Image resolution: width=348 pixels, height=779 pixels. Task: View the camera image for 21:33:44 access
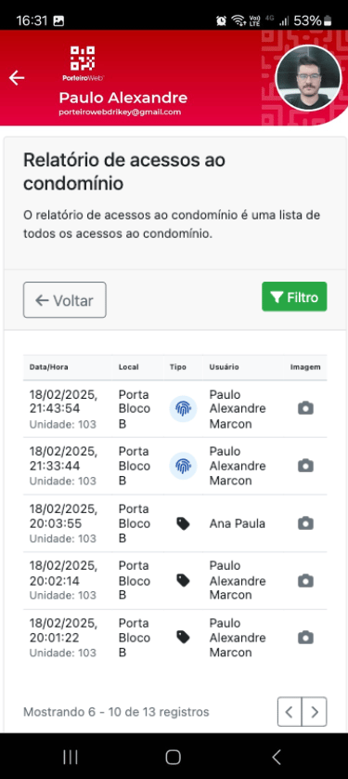click(305, 466)
